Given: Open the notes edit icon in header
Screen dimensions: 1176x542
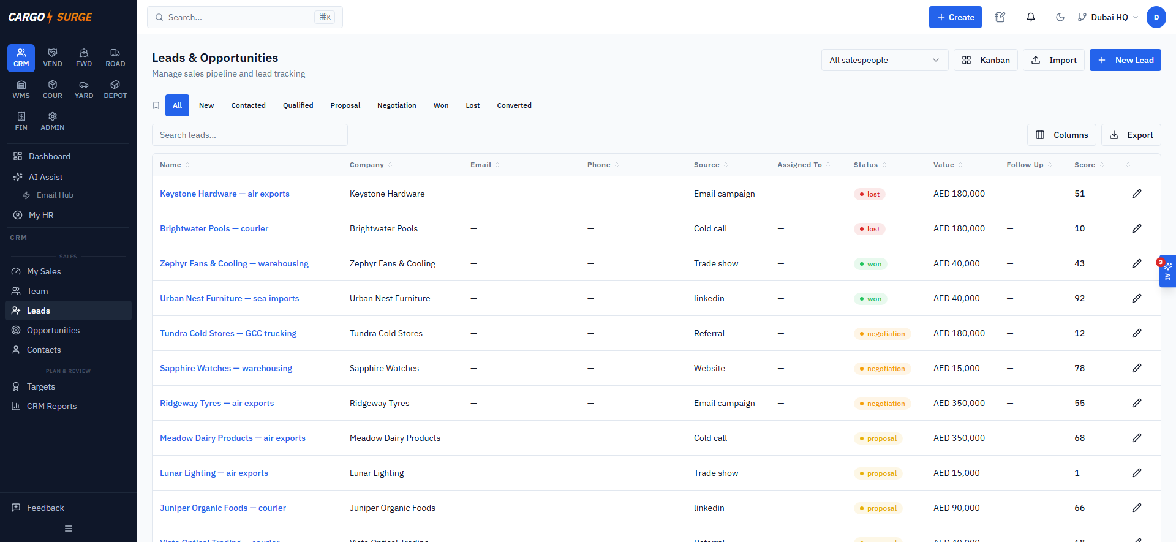Looking at the screenshot, I should [1000, 17].
